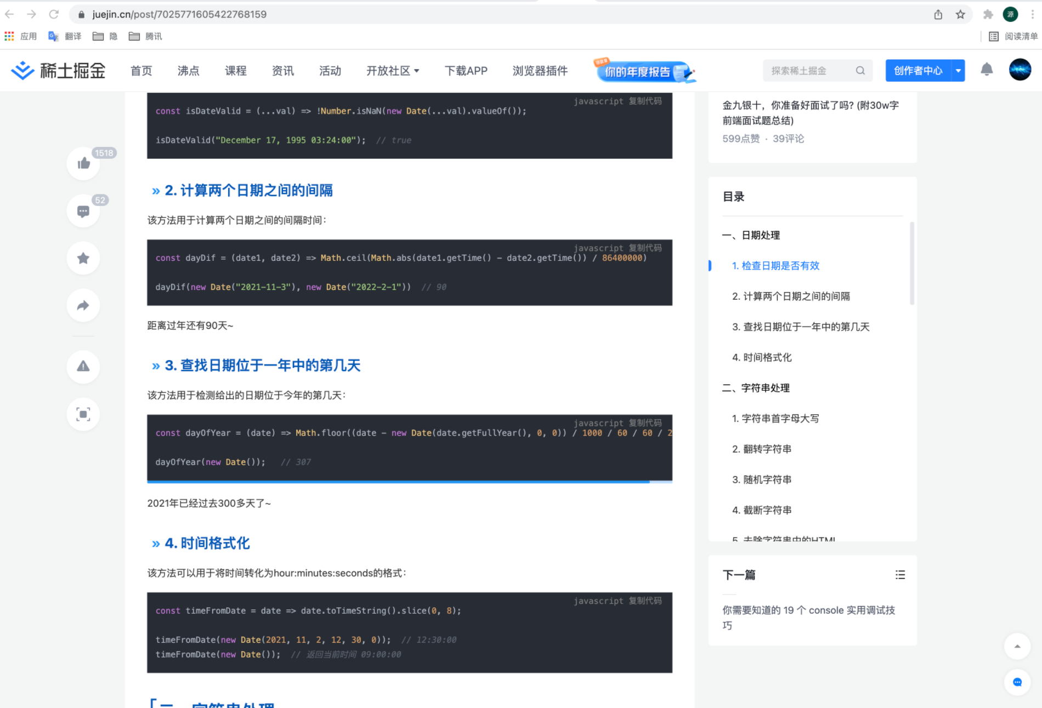Image resolution: width=1042 pixels, height=708 pixels.
Task: Click the 稀土掘金 logo
Action: 58,70
